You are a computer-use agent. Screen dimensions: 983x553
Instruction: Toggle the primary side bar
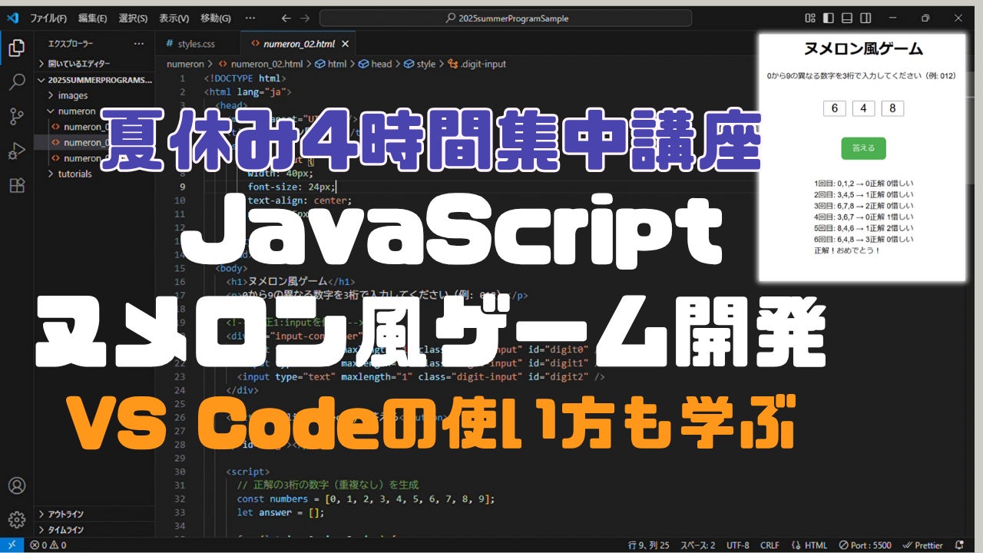pos(829,18)
